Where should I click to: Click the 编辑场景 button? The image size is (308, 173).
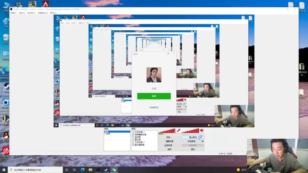(169, 141)
